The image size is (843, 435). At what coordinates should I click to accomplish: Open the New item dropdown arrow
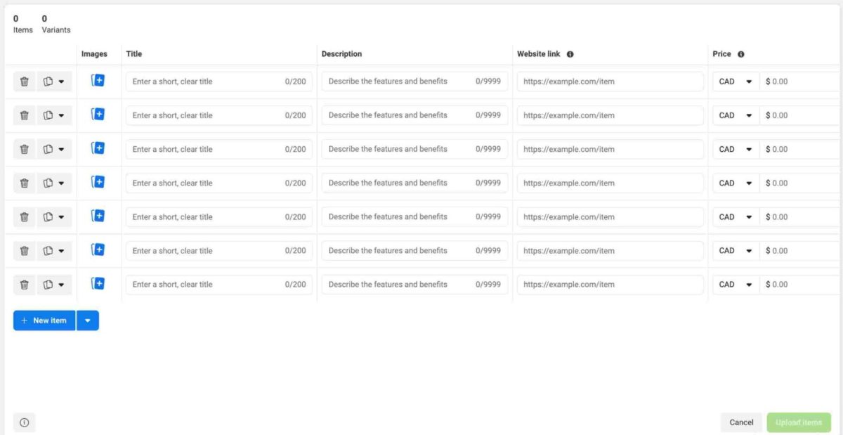click(88, 320)
